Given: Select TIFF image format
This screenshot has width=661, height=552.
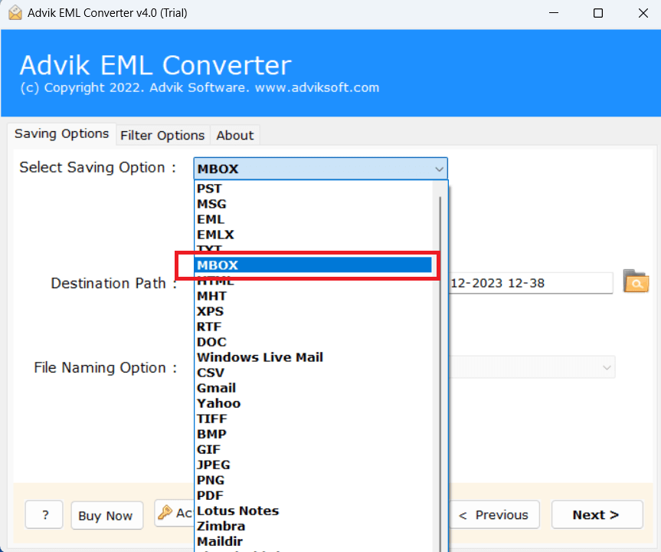Looking at the screenshot, I should 313,419.
